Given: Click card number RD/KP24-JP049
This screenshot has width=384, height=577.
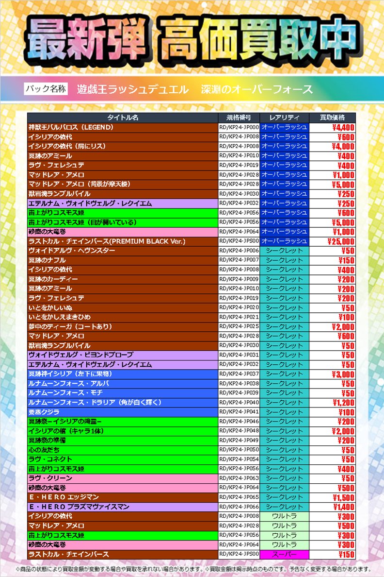Looking at the screenshot, I should (x=239, y=441).
